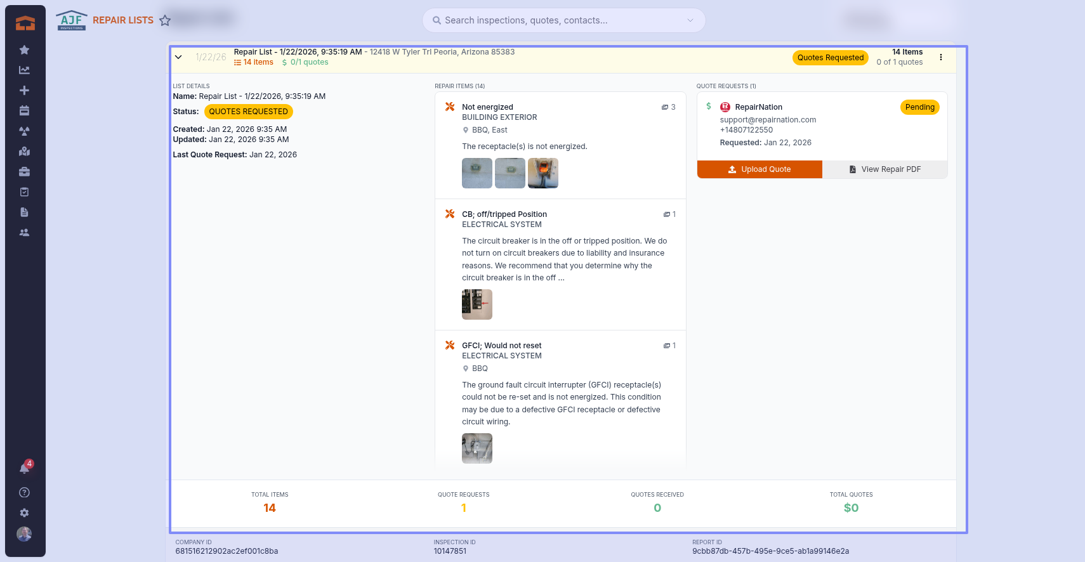Open first photo of Not energized item
Image resolution: width=1085 pixels, height=562 pixels.
(x=477, y=173)
